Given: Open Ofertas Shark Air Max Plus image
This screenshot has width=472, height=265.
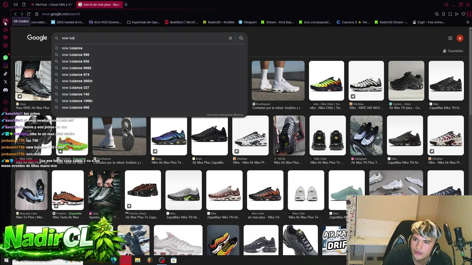Looking at the screenshot, I should point(143,190).
